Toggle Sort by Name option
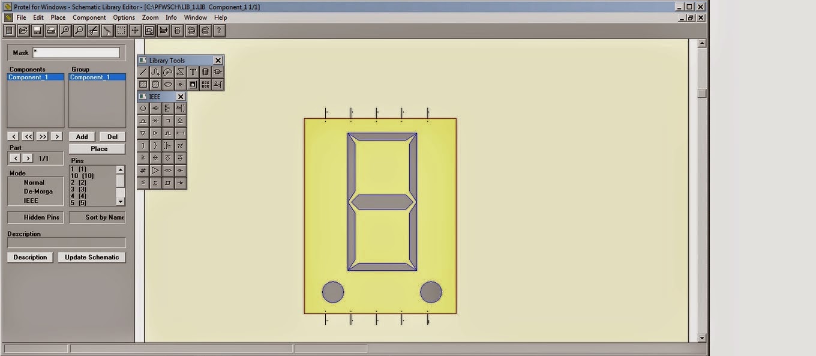 click(x=97, y=217)
